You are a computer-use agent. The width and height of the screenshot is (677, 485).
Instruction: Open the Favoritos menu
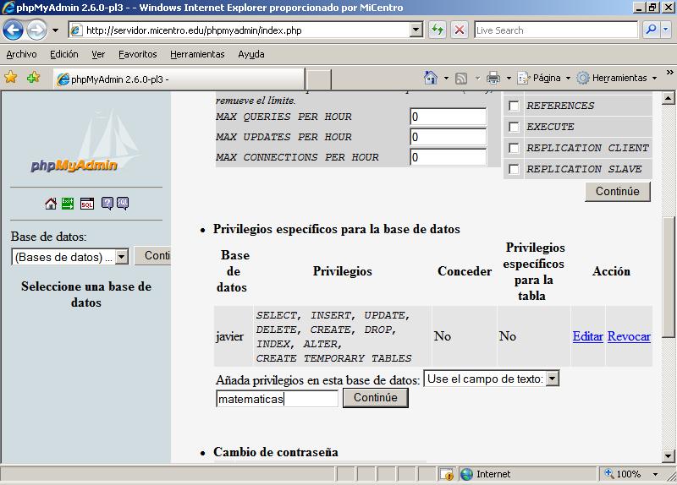(137, 54)
